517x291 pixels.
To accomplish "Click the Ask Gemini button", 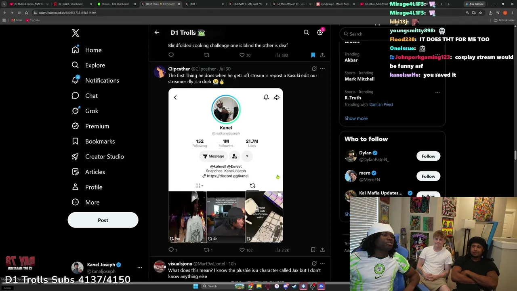I will point(474,4).
